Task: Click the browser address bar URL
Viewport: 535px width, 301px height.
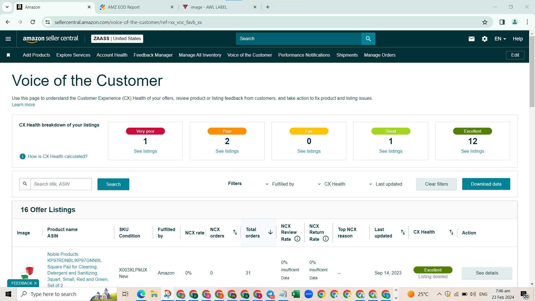Action: [128, 22]
